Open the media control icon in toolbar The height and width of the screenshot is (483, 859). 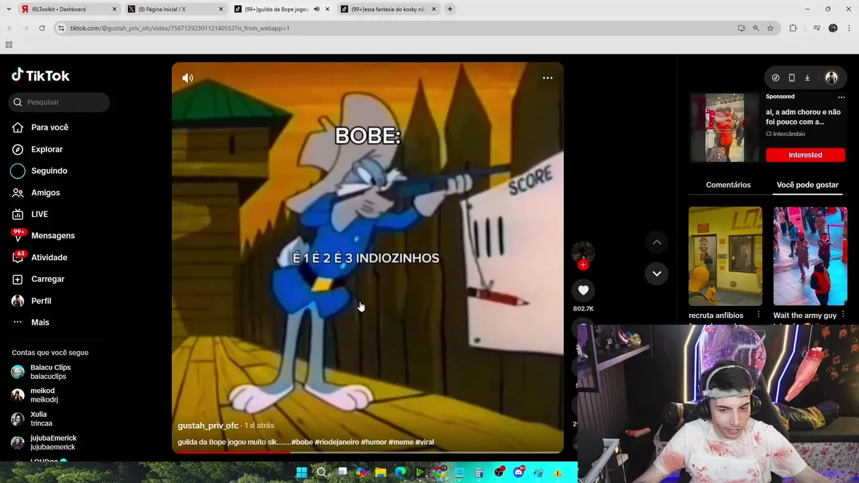pos(817,28)
